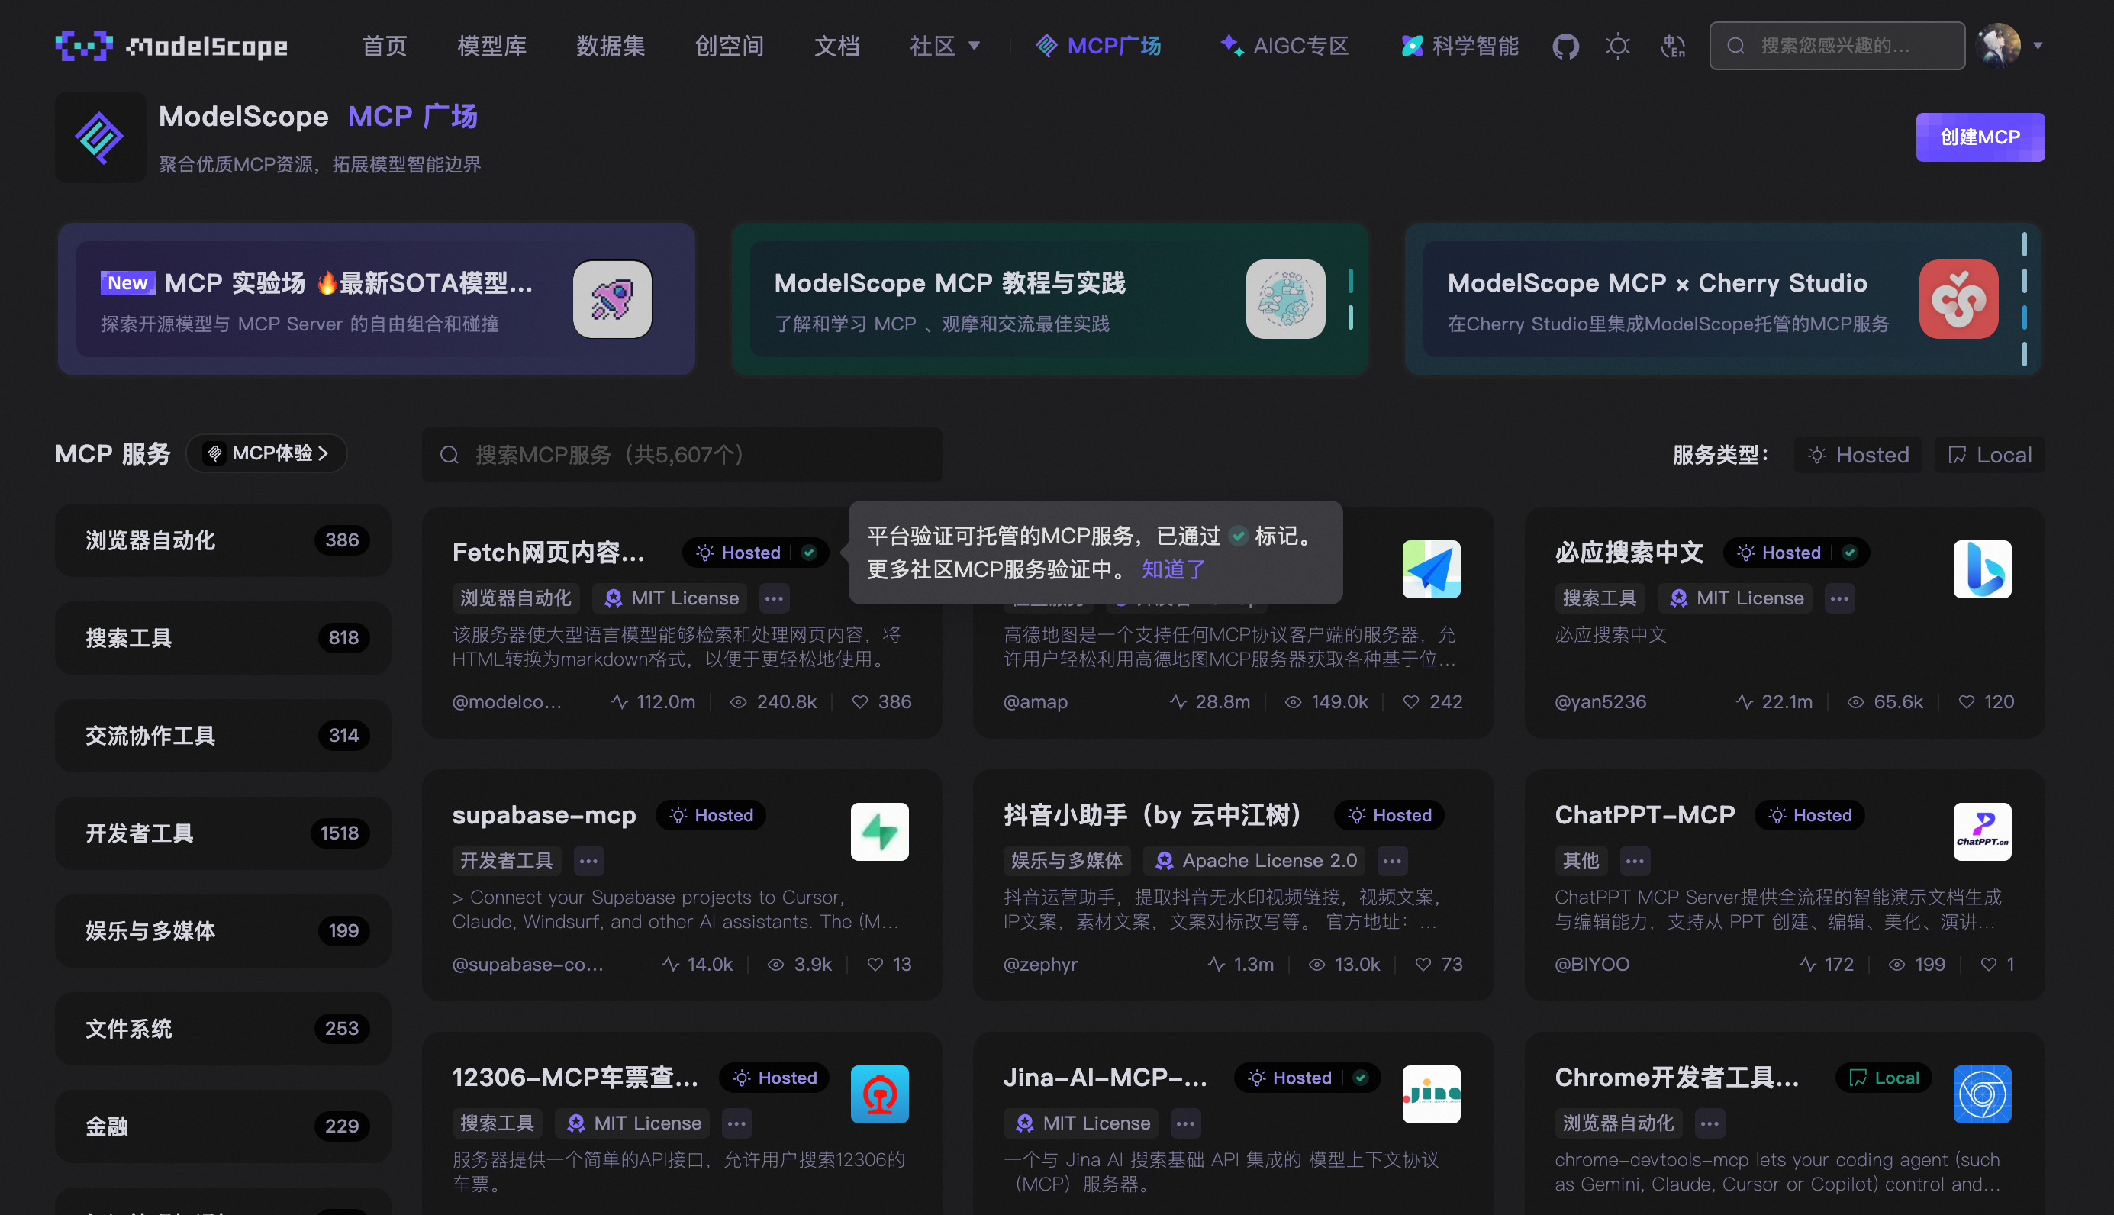Dismiss tooltip via 知道了 link
This screenshot has width=2114, height=1215.
click(1173, 570)
